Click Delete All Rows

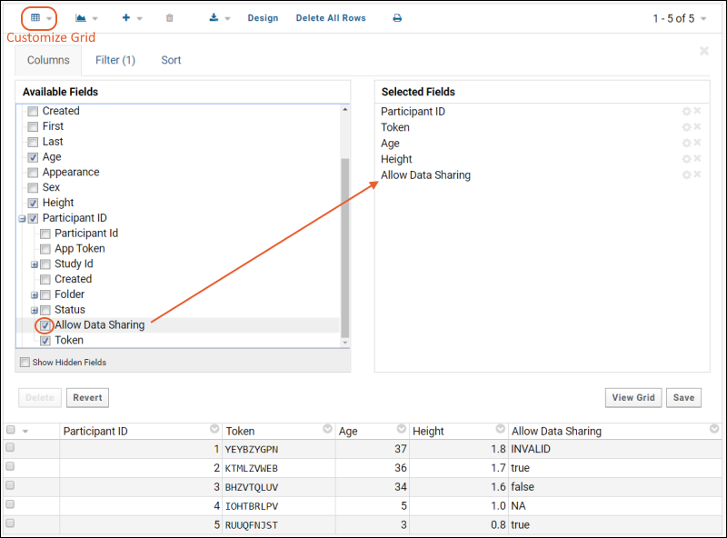(331, 18)
